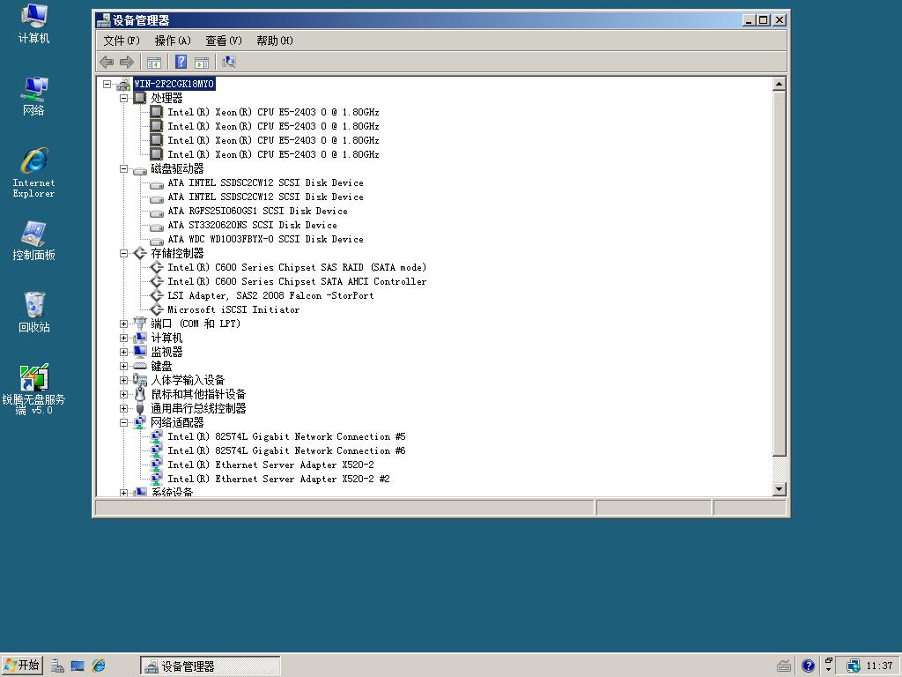Click the scrollbar down arrow in device tree

pos(779,489)
